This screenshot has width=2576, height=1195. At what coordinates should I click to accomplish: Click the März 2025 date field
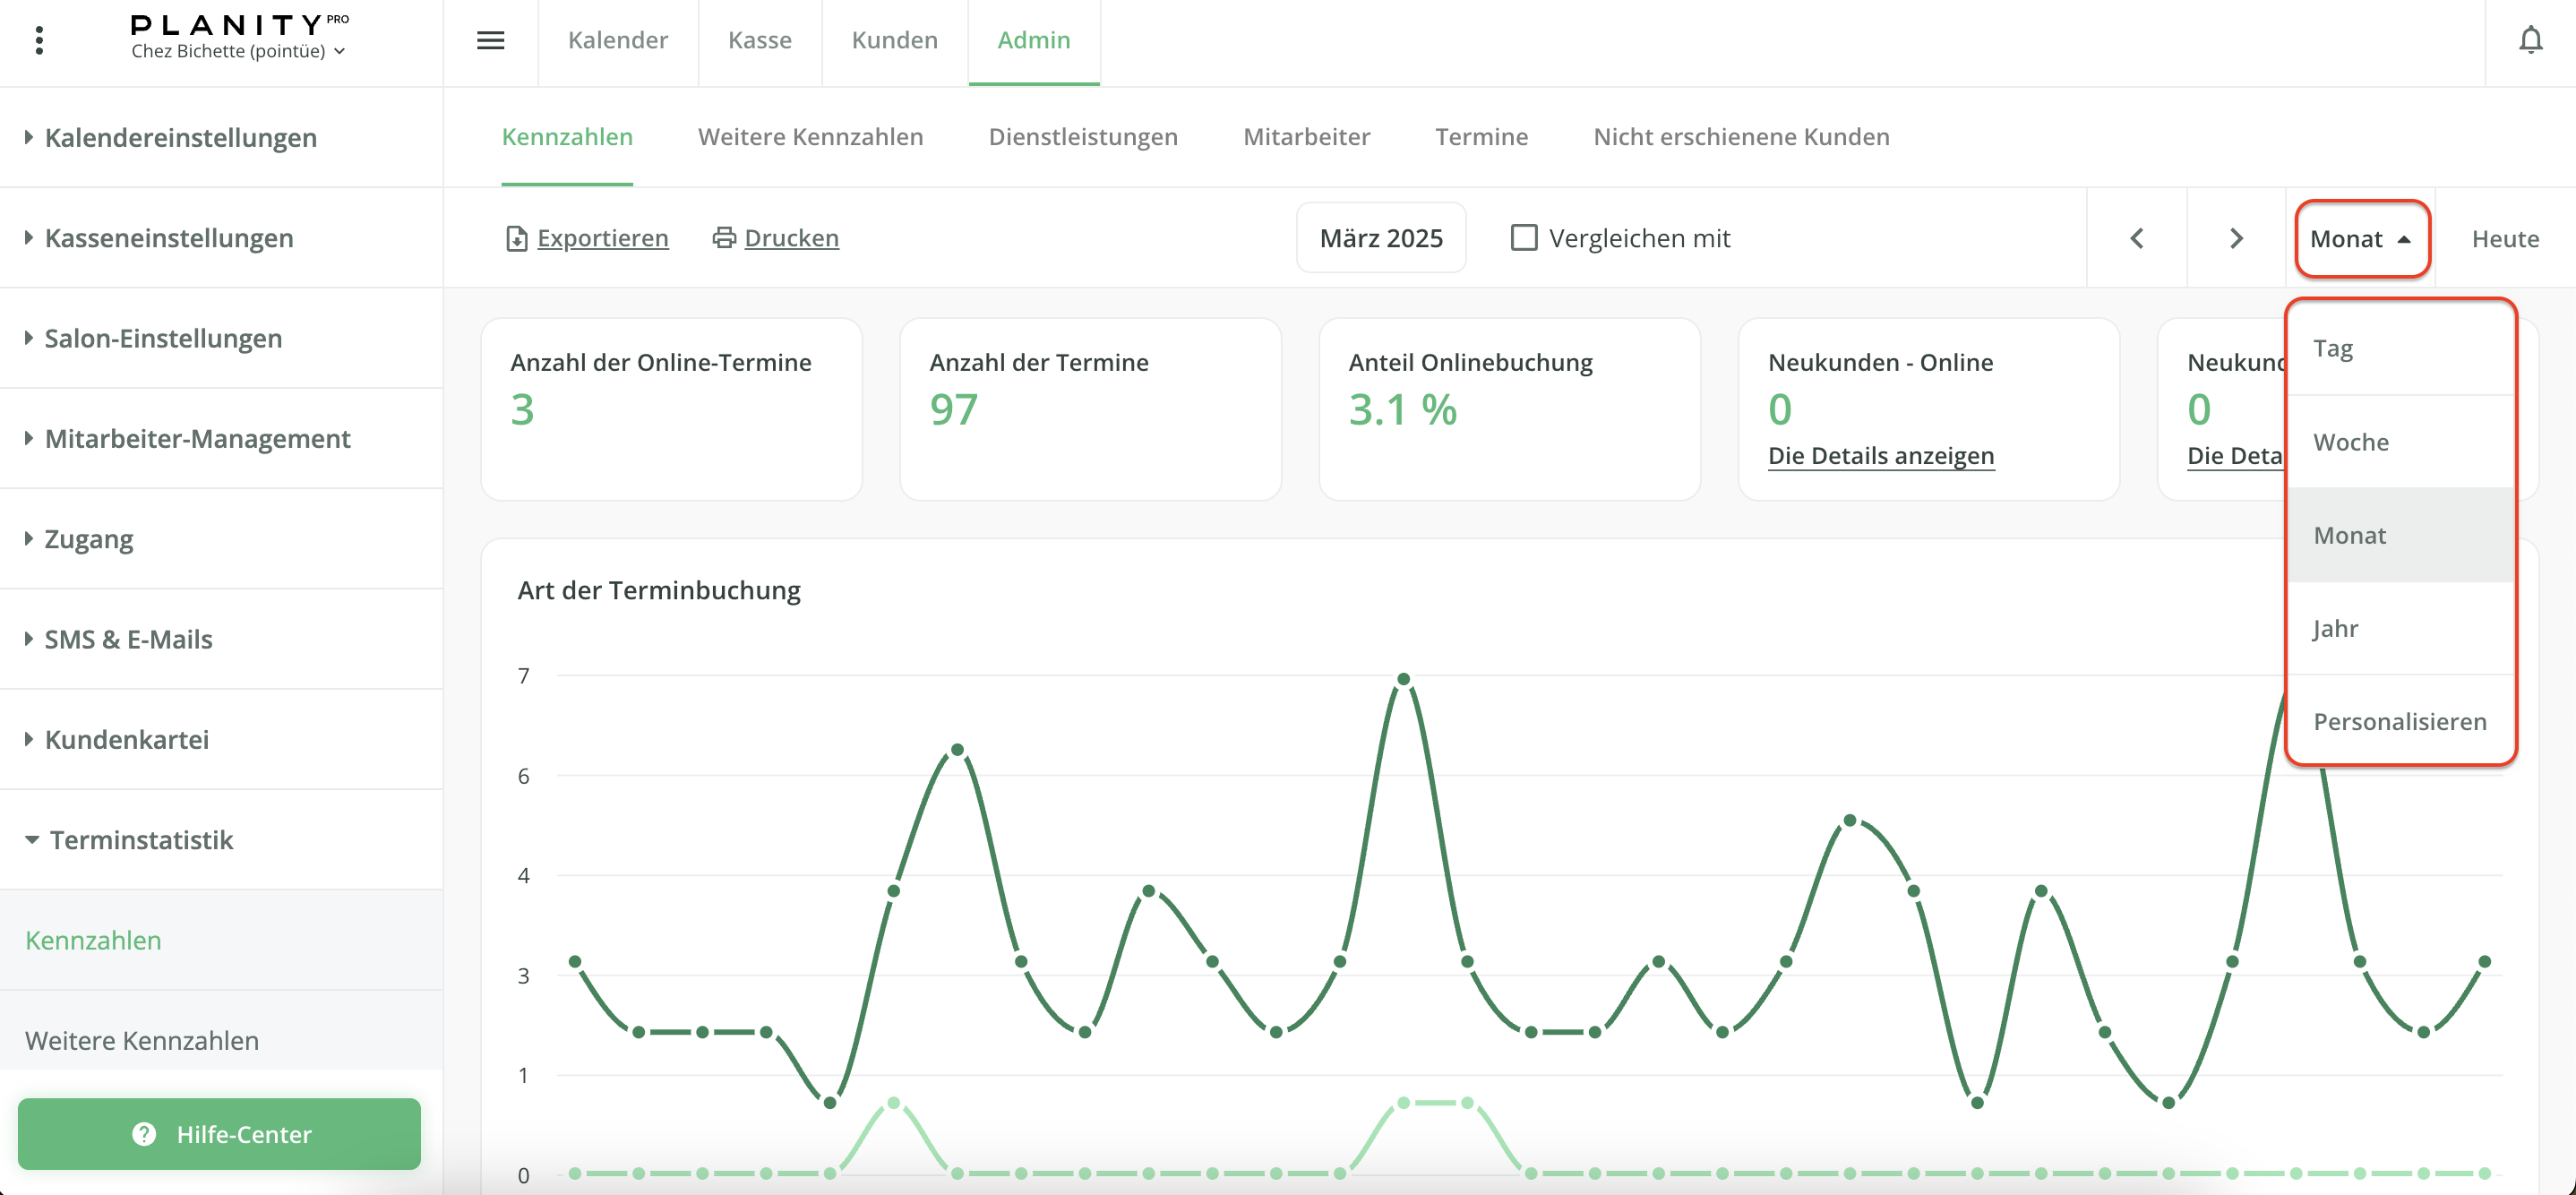pyautogui.click(x=1380, y=238)
